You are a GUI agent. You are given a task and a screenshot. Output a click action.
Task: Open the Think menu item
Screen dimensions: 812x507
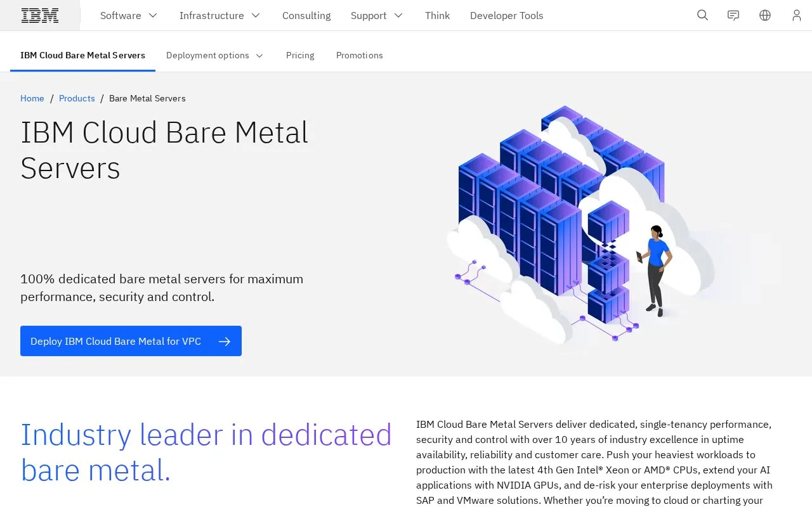click(x=437, y=15)
